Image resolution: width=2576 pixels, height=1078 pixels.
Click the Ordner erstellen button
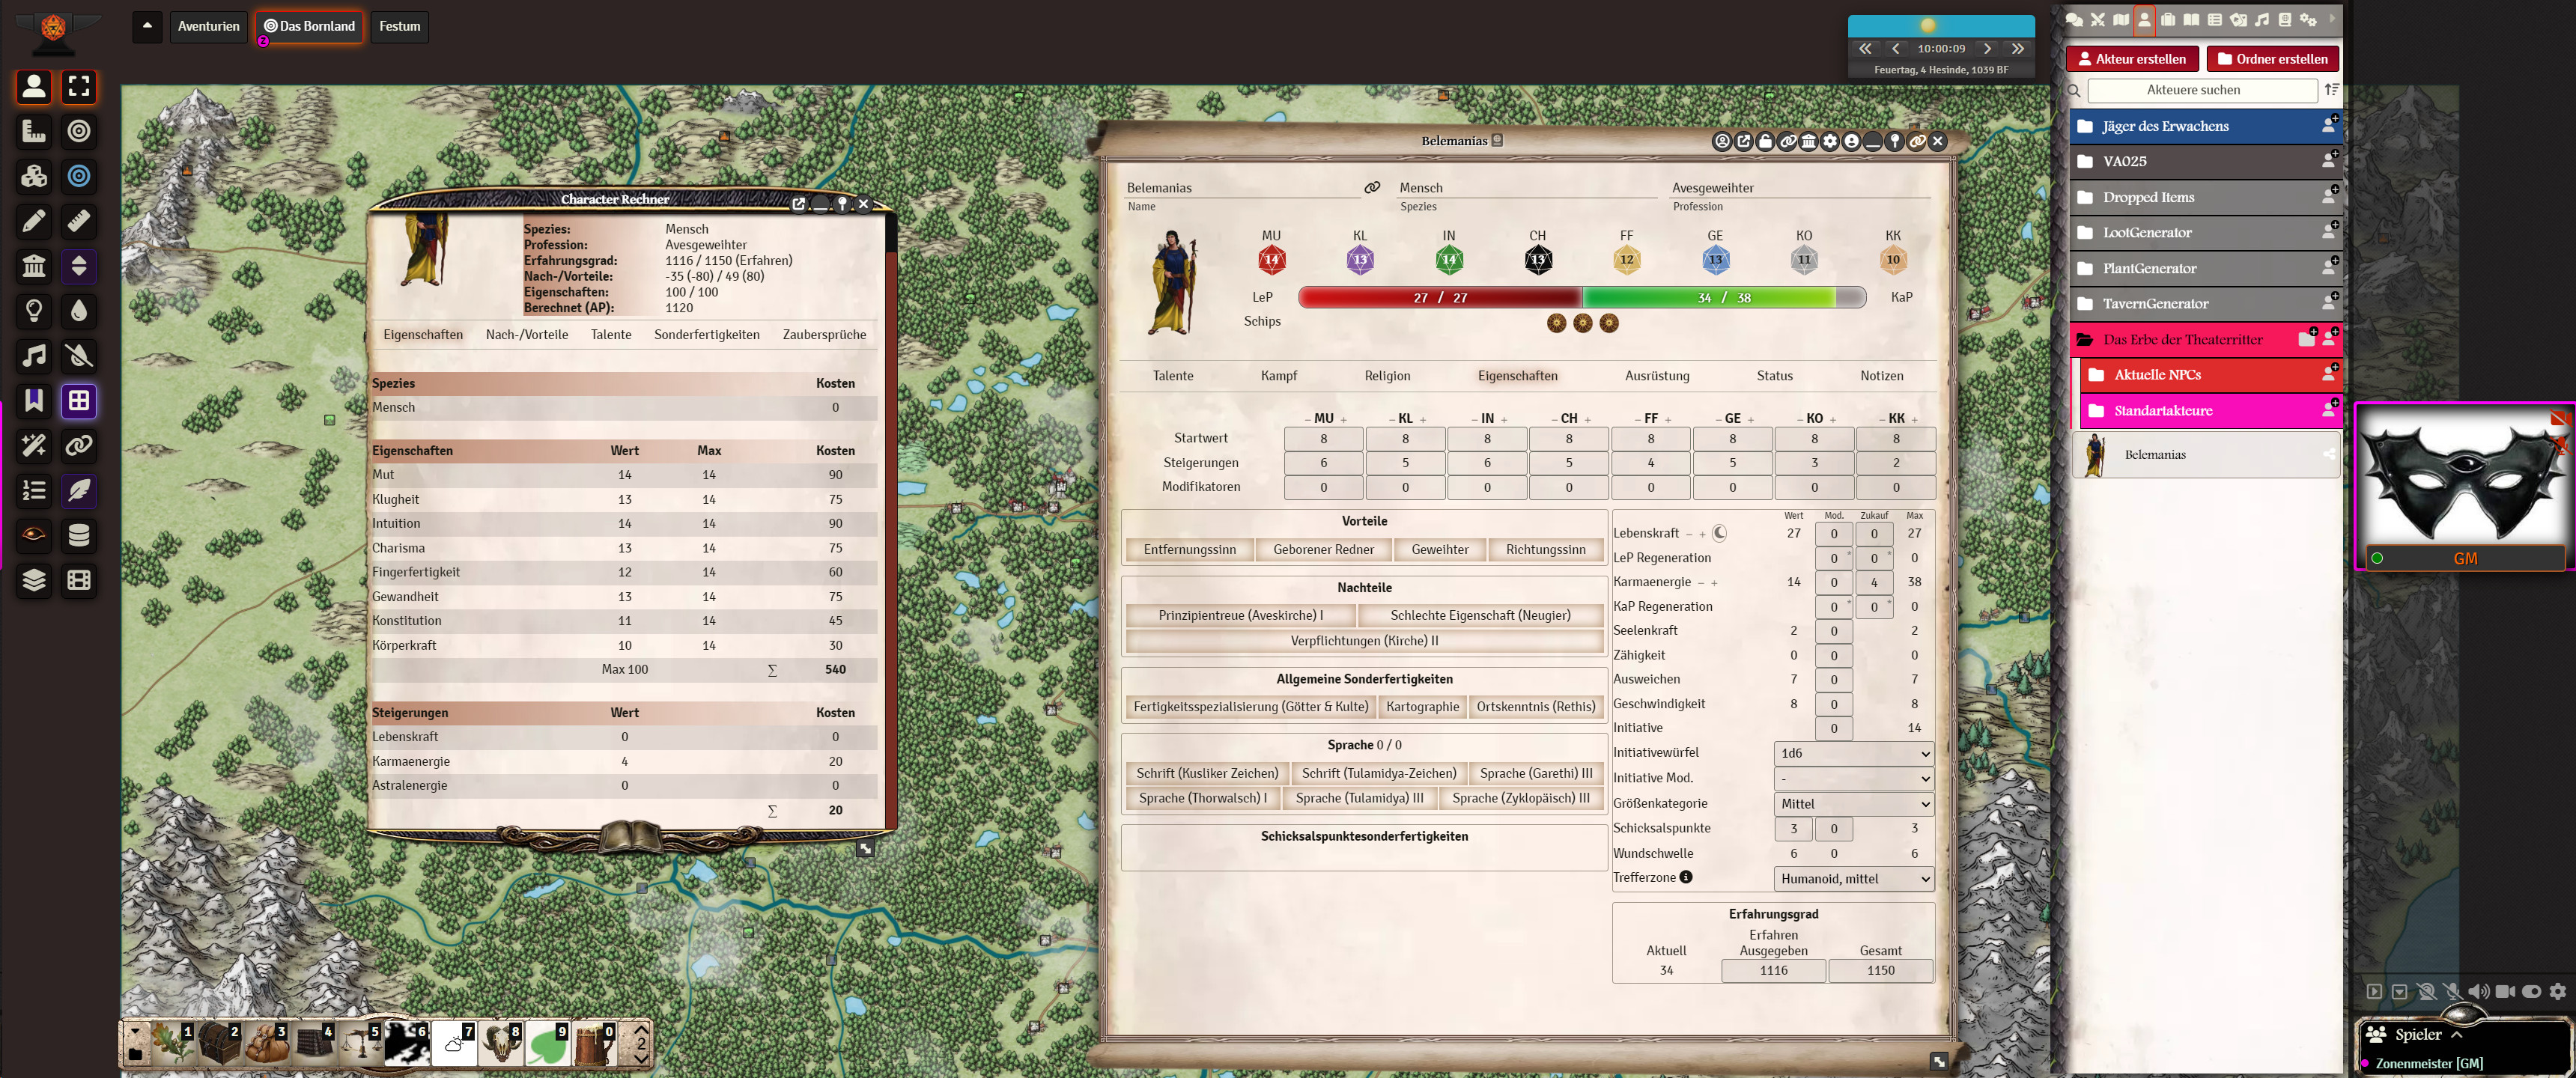click(x=2272, y=59)
